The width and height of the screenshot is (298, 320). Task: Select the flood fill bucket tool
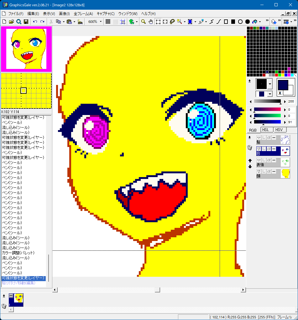point(255,22)
